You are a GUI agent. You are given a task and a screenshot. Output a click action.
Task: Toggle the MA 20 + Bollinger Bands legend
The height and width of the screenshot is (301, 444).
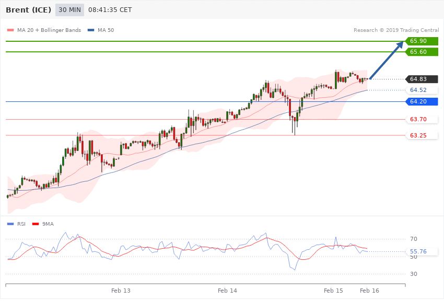point(44,30)
